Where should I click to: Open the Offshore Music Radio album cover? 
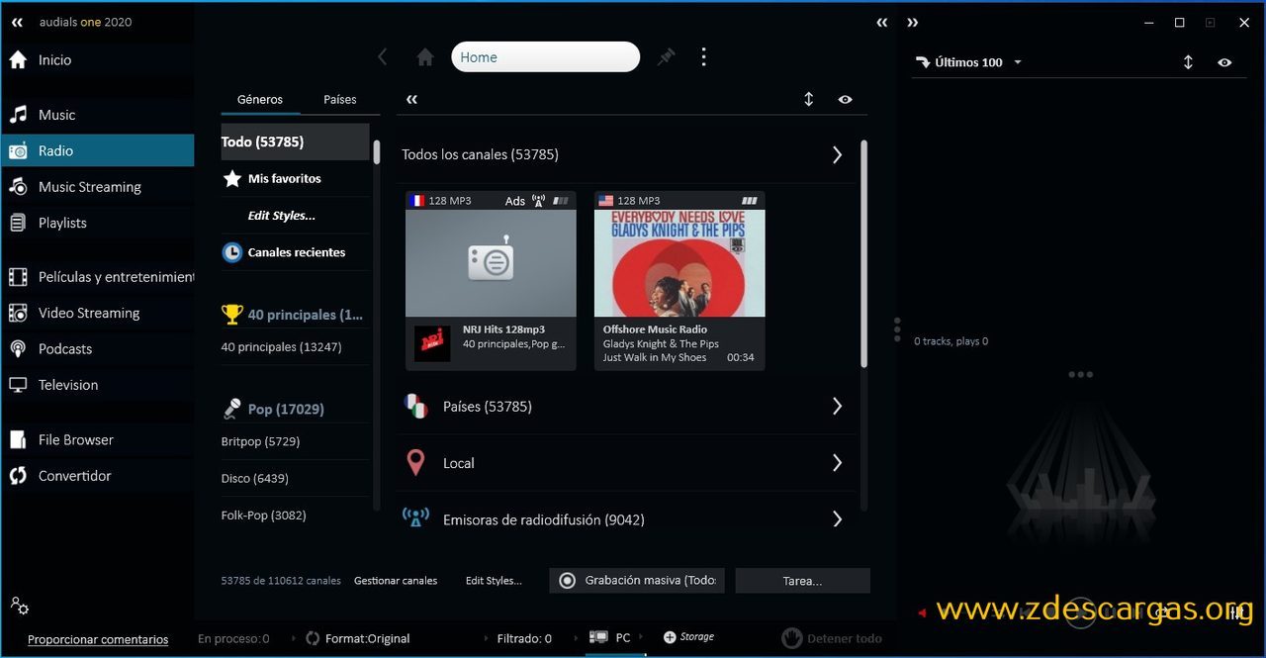click(x=679, y=263)
